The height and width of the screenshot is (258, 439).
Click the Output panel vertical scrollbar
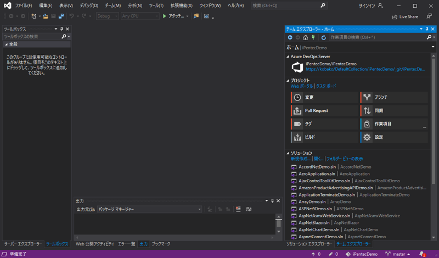[279, 224]
